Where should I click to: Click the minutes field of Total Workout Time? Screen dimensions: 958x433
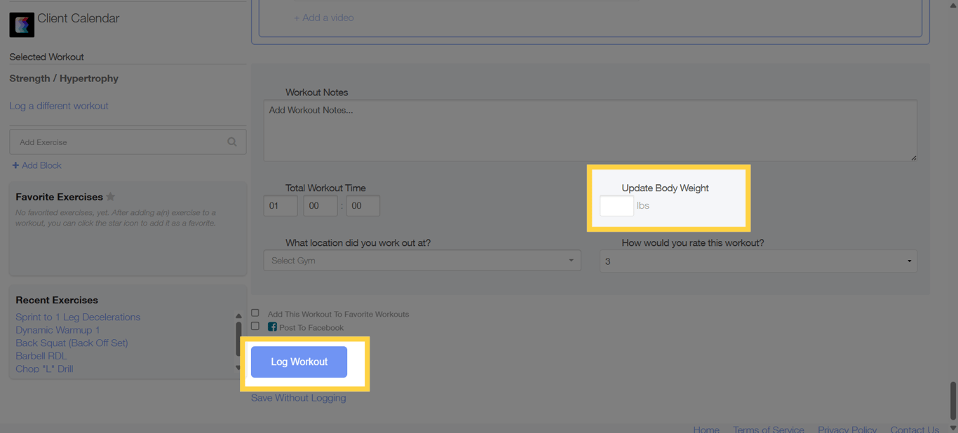[x=321, y=206]
